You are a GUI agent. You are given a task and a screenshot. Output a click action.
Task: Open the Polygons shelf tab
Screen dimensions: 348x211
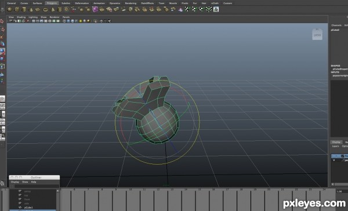[52, 3]
